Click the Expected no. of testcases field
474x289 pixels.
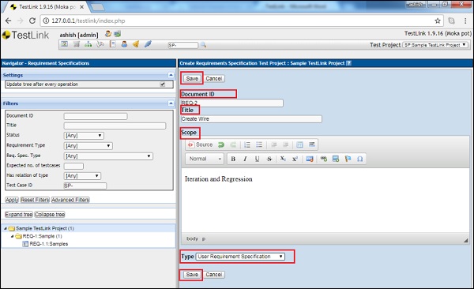(73, 166)
